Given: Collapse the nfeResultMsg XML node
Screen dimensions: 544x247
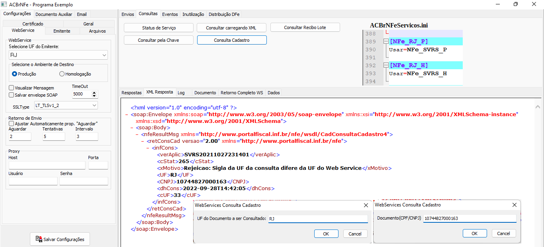Looking at the screenshot, I should pyautogui.click(x=137, y=135).
